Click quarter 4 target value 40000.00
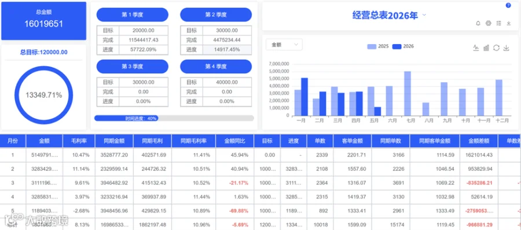This screenshot has height=230, width=521. pyautogui.click(x=228, y=82)
